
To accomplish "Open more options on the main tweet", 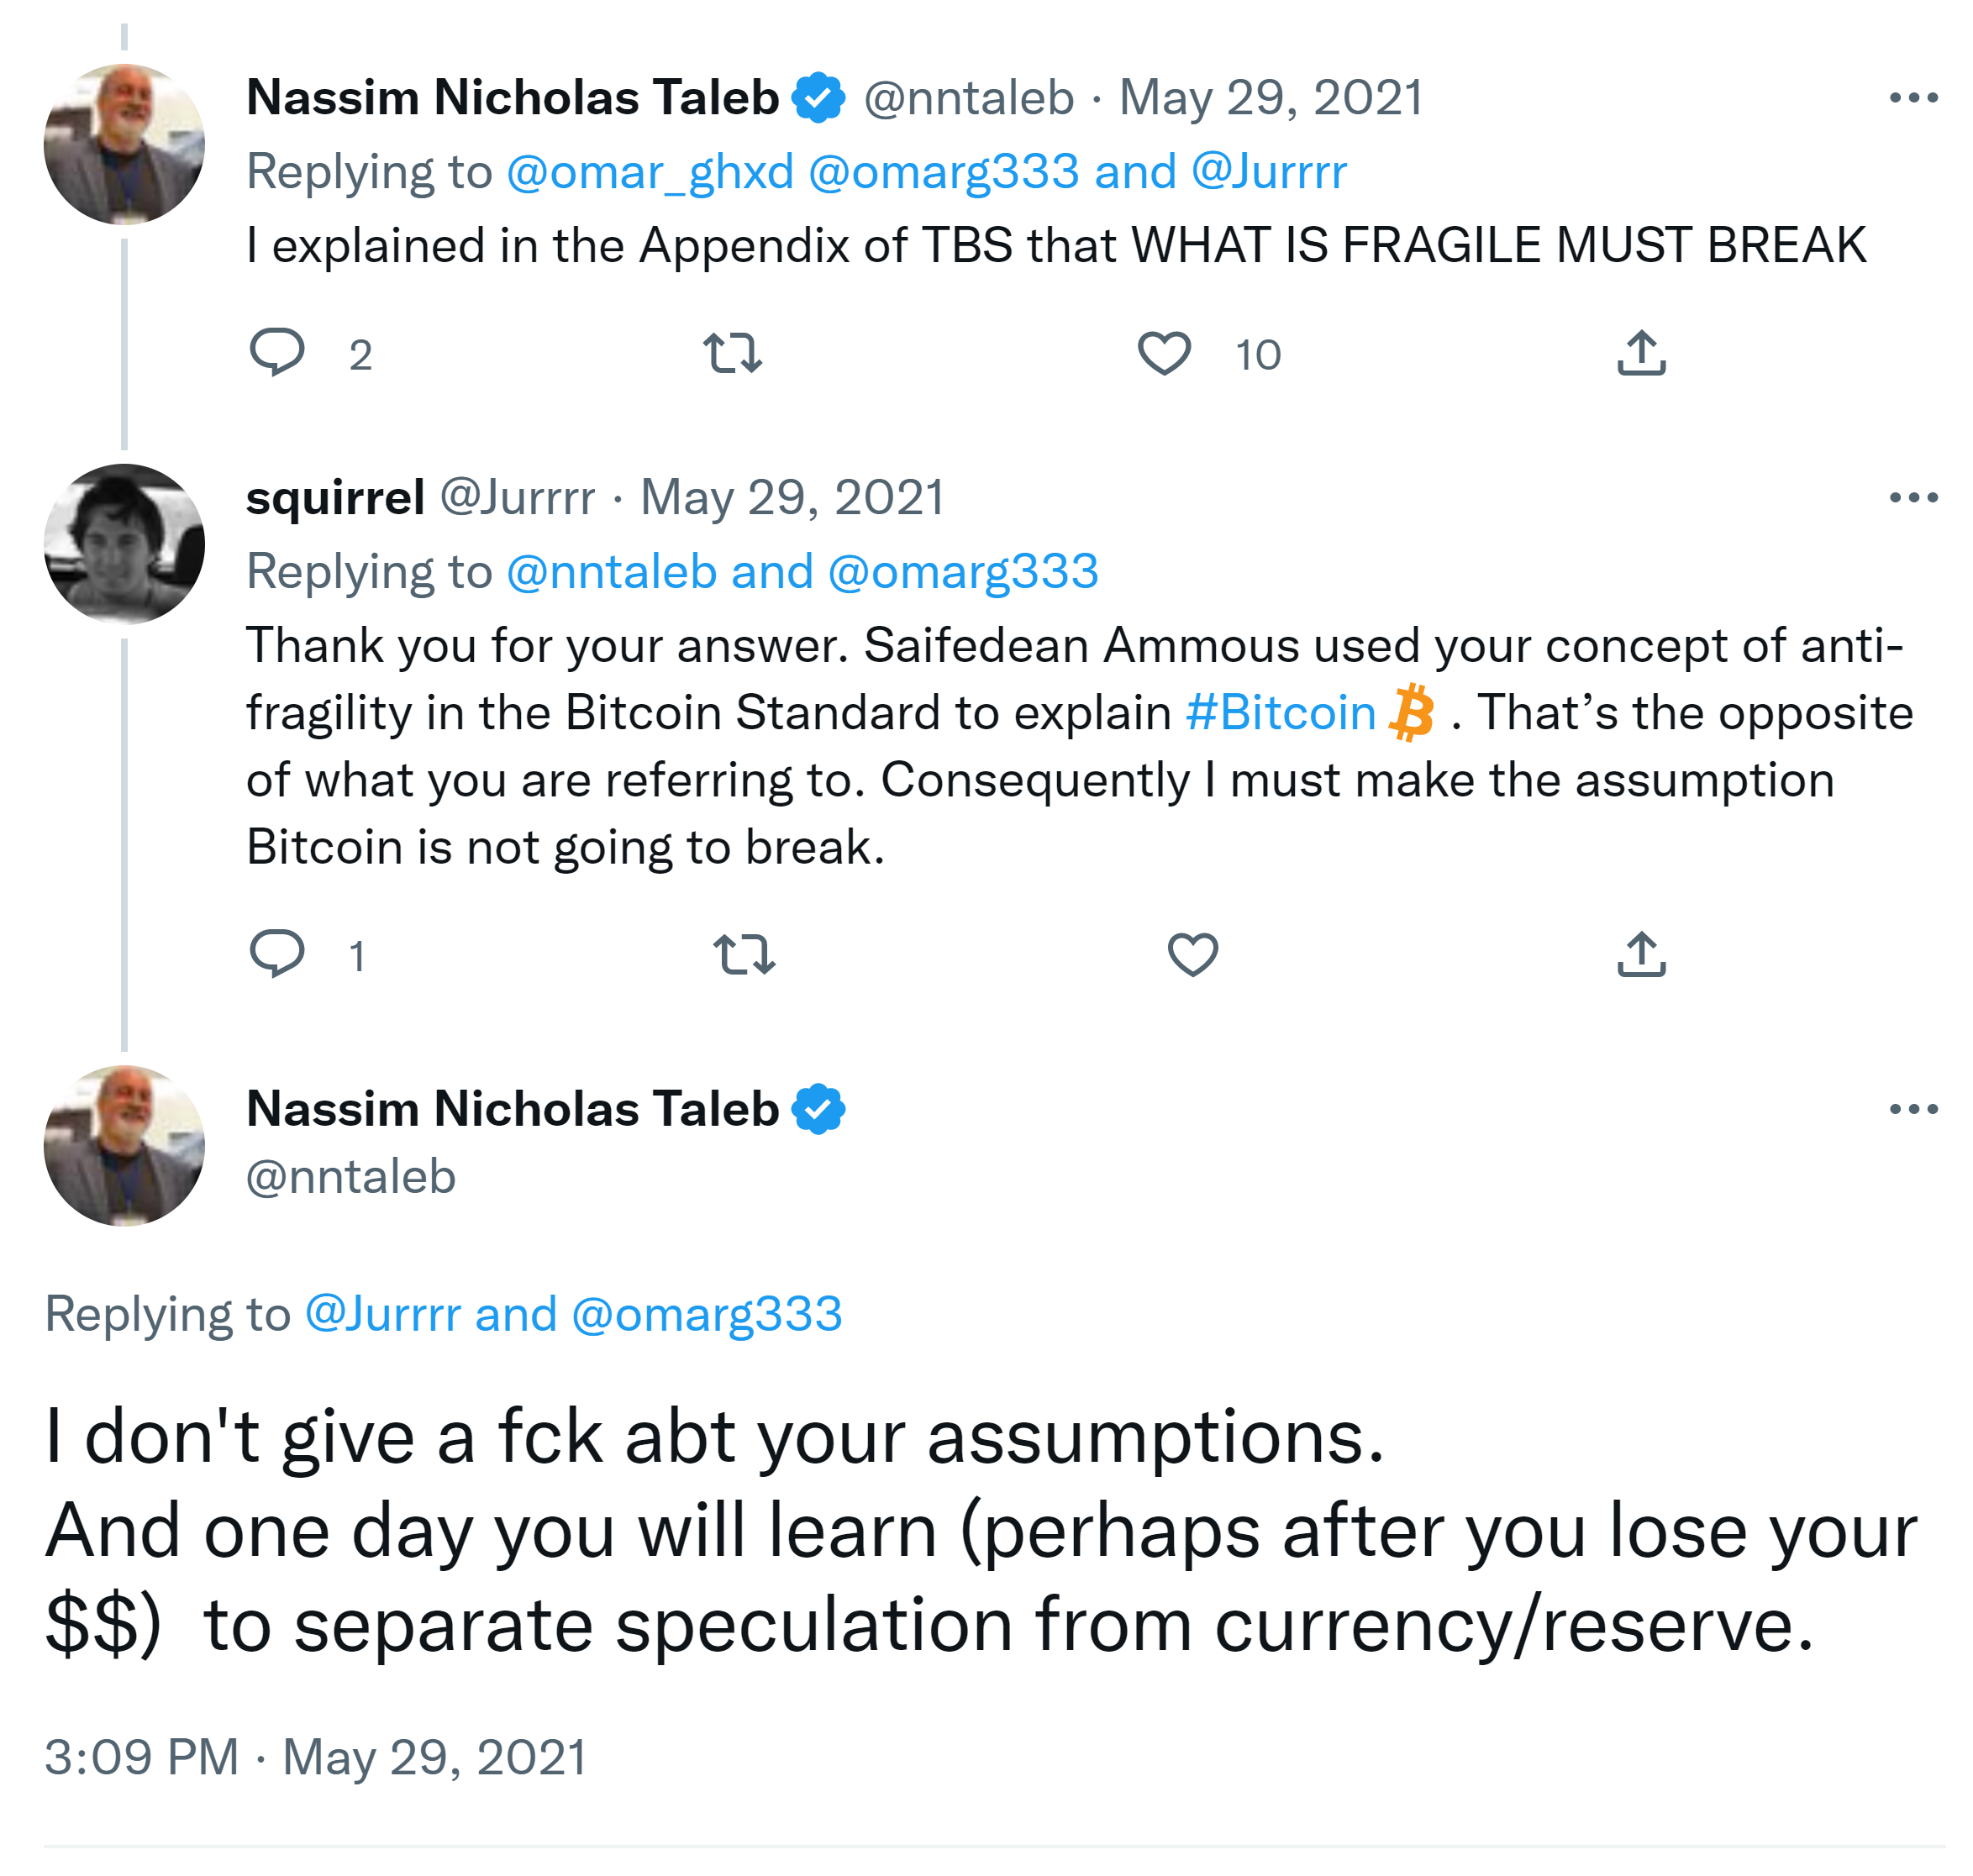I will coord(1913,1109).
